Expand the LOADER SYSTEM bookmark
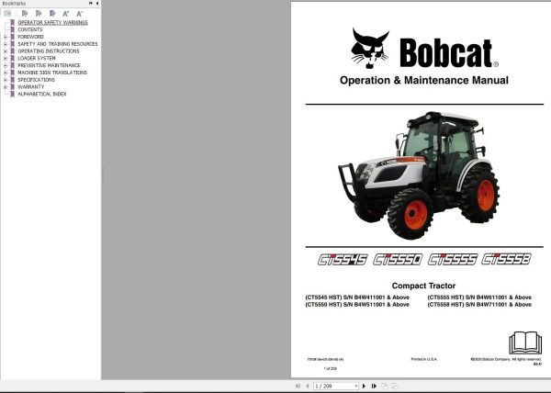551x393 pixels. tap(6, 58)
